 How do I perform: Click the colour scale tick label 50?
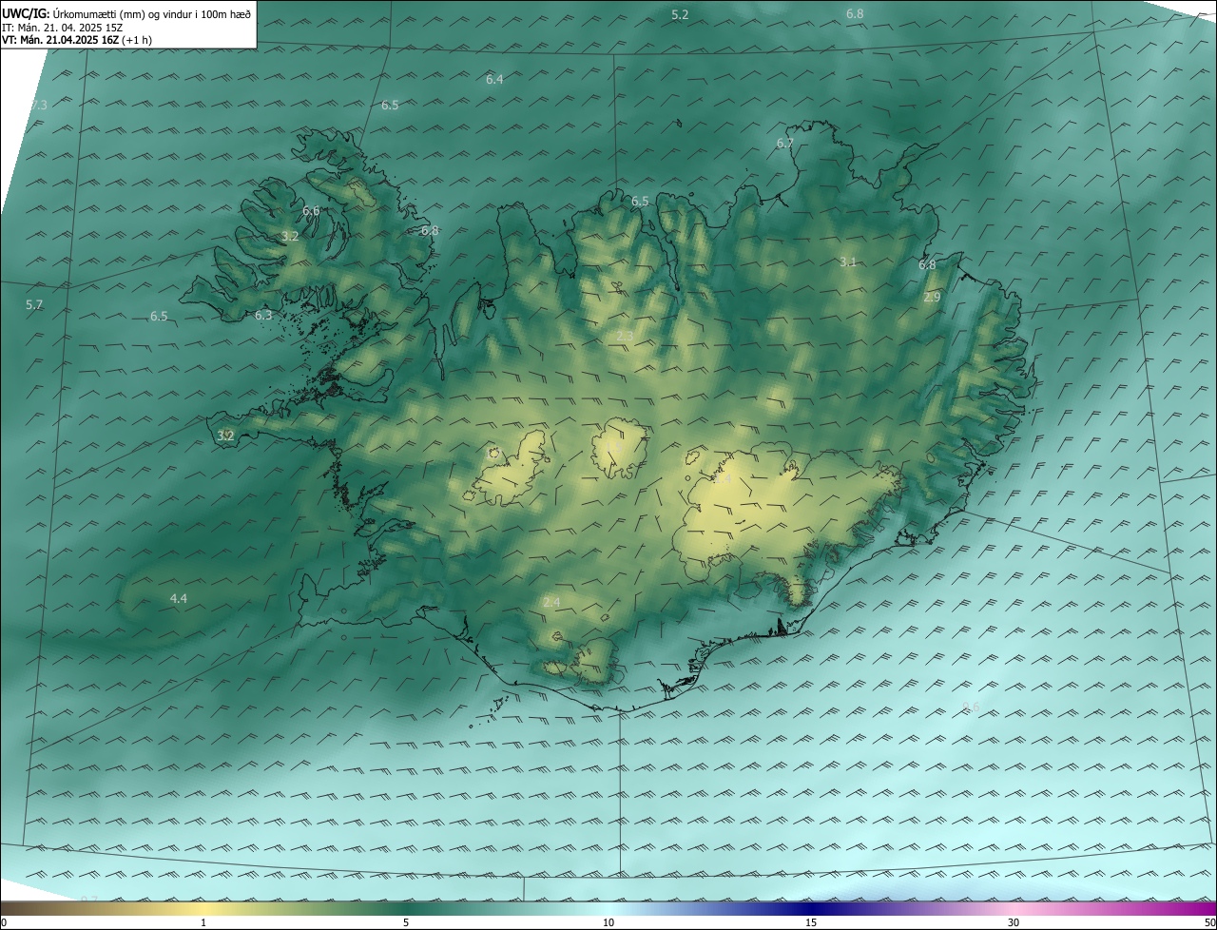pyautogui.click(x=1209, y=922)
